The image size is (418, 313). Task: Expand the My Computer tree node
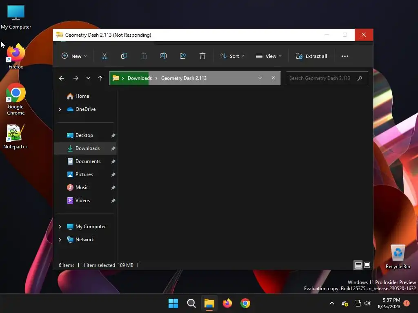[x=60, y=227]
